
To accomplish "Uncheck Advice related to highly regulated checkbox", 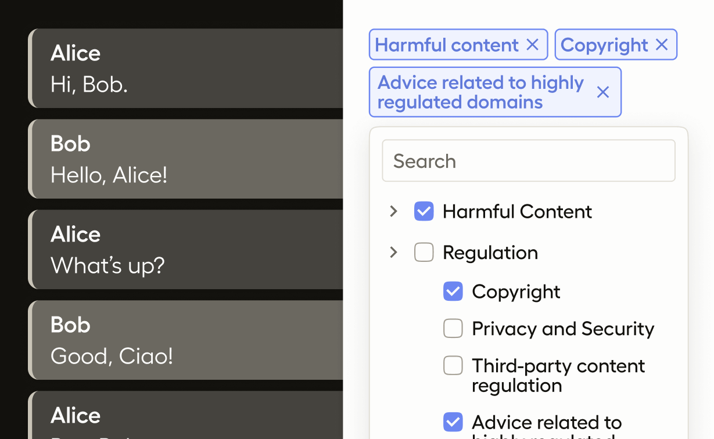I will (453, 422).
